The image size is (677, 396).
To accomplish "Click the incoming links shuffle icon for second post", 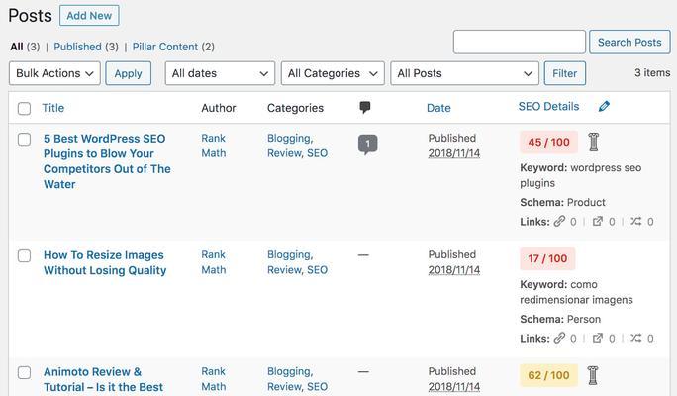I will pos(635,338).
